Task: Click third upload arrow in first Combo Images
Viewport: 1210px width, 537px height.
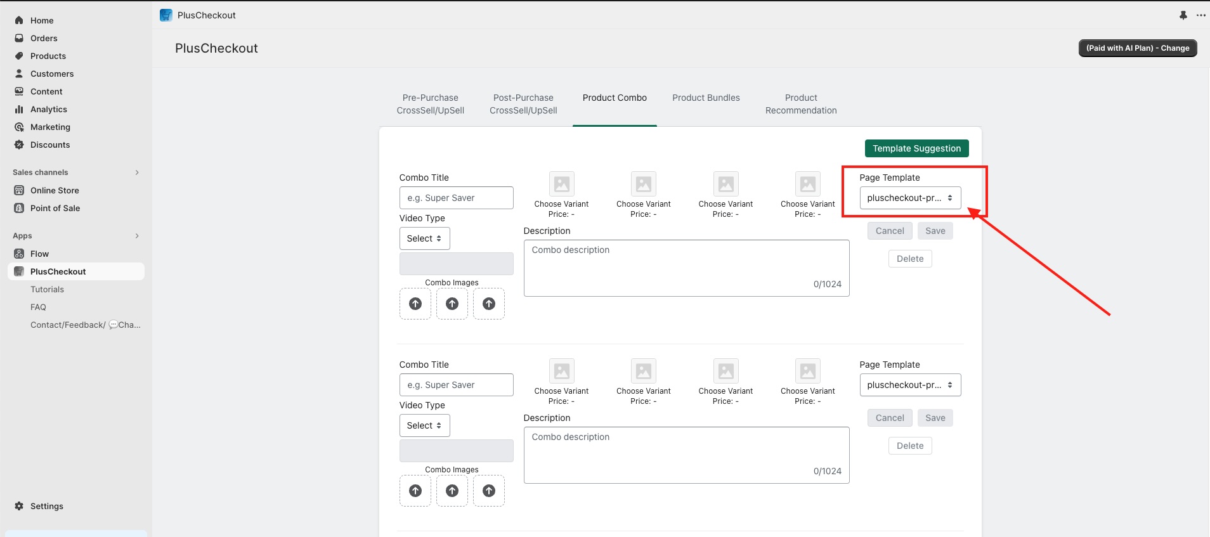Action: pos(489,304)
